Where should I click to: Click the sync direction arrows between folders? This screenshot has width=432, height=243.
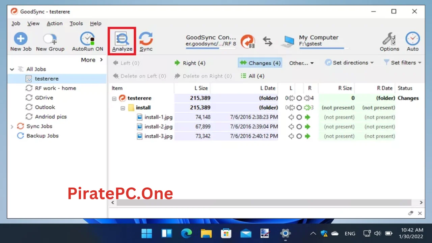click(268, 41)
